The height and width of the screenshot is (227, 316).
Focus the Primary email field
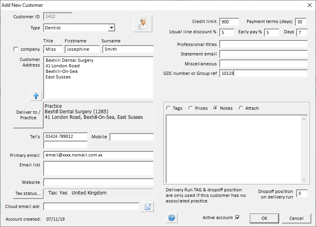tap(98, 155)
